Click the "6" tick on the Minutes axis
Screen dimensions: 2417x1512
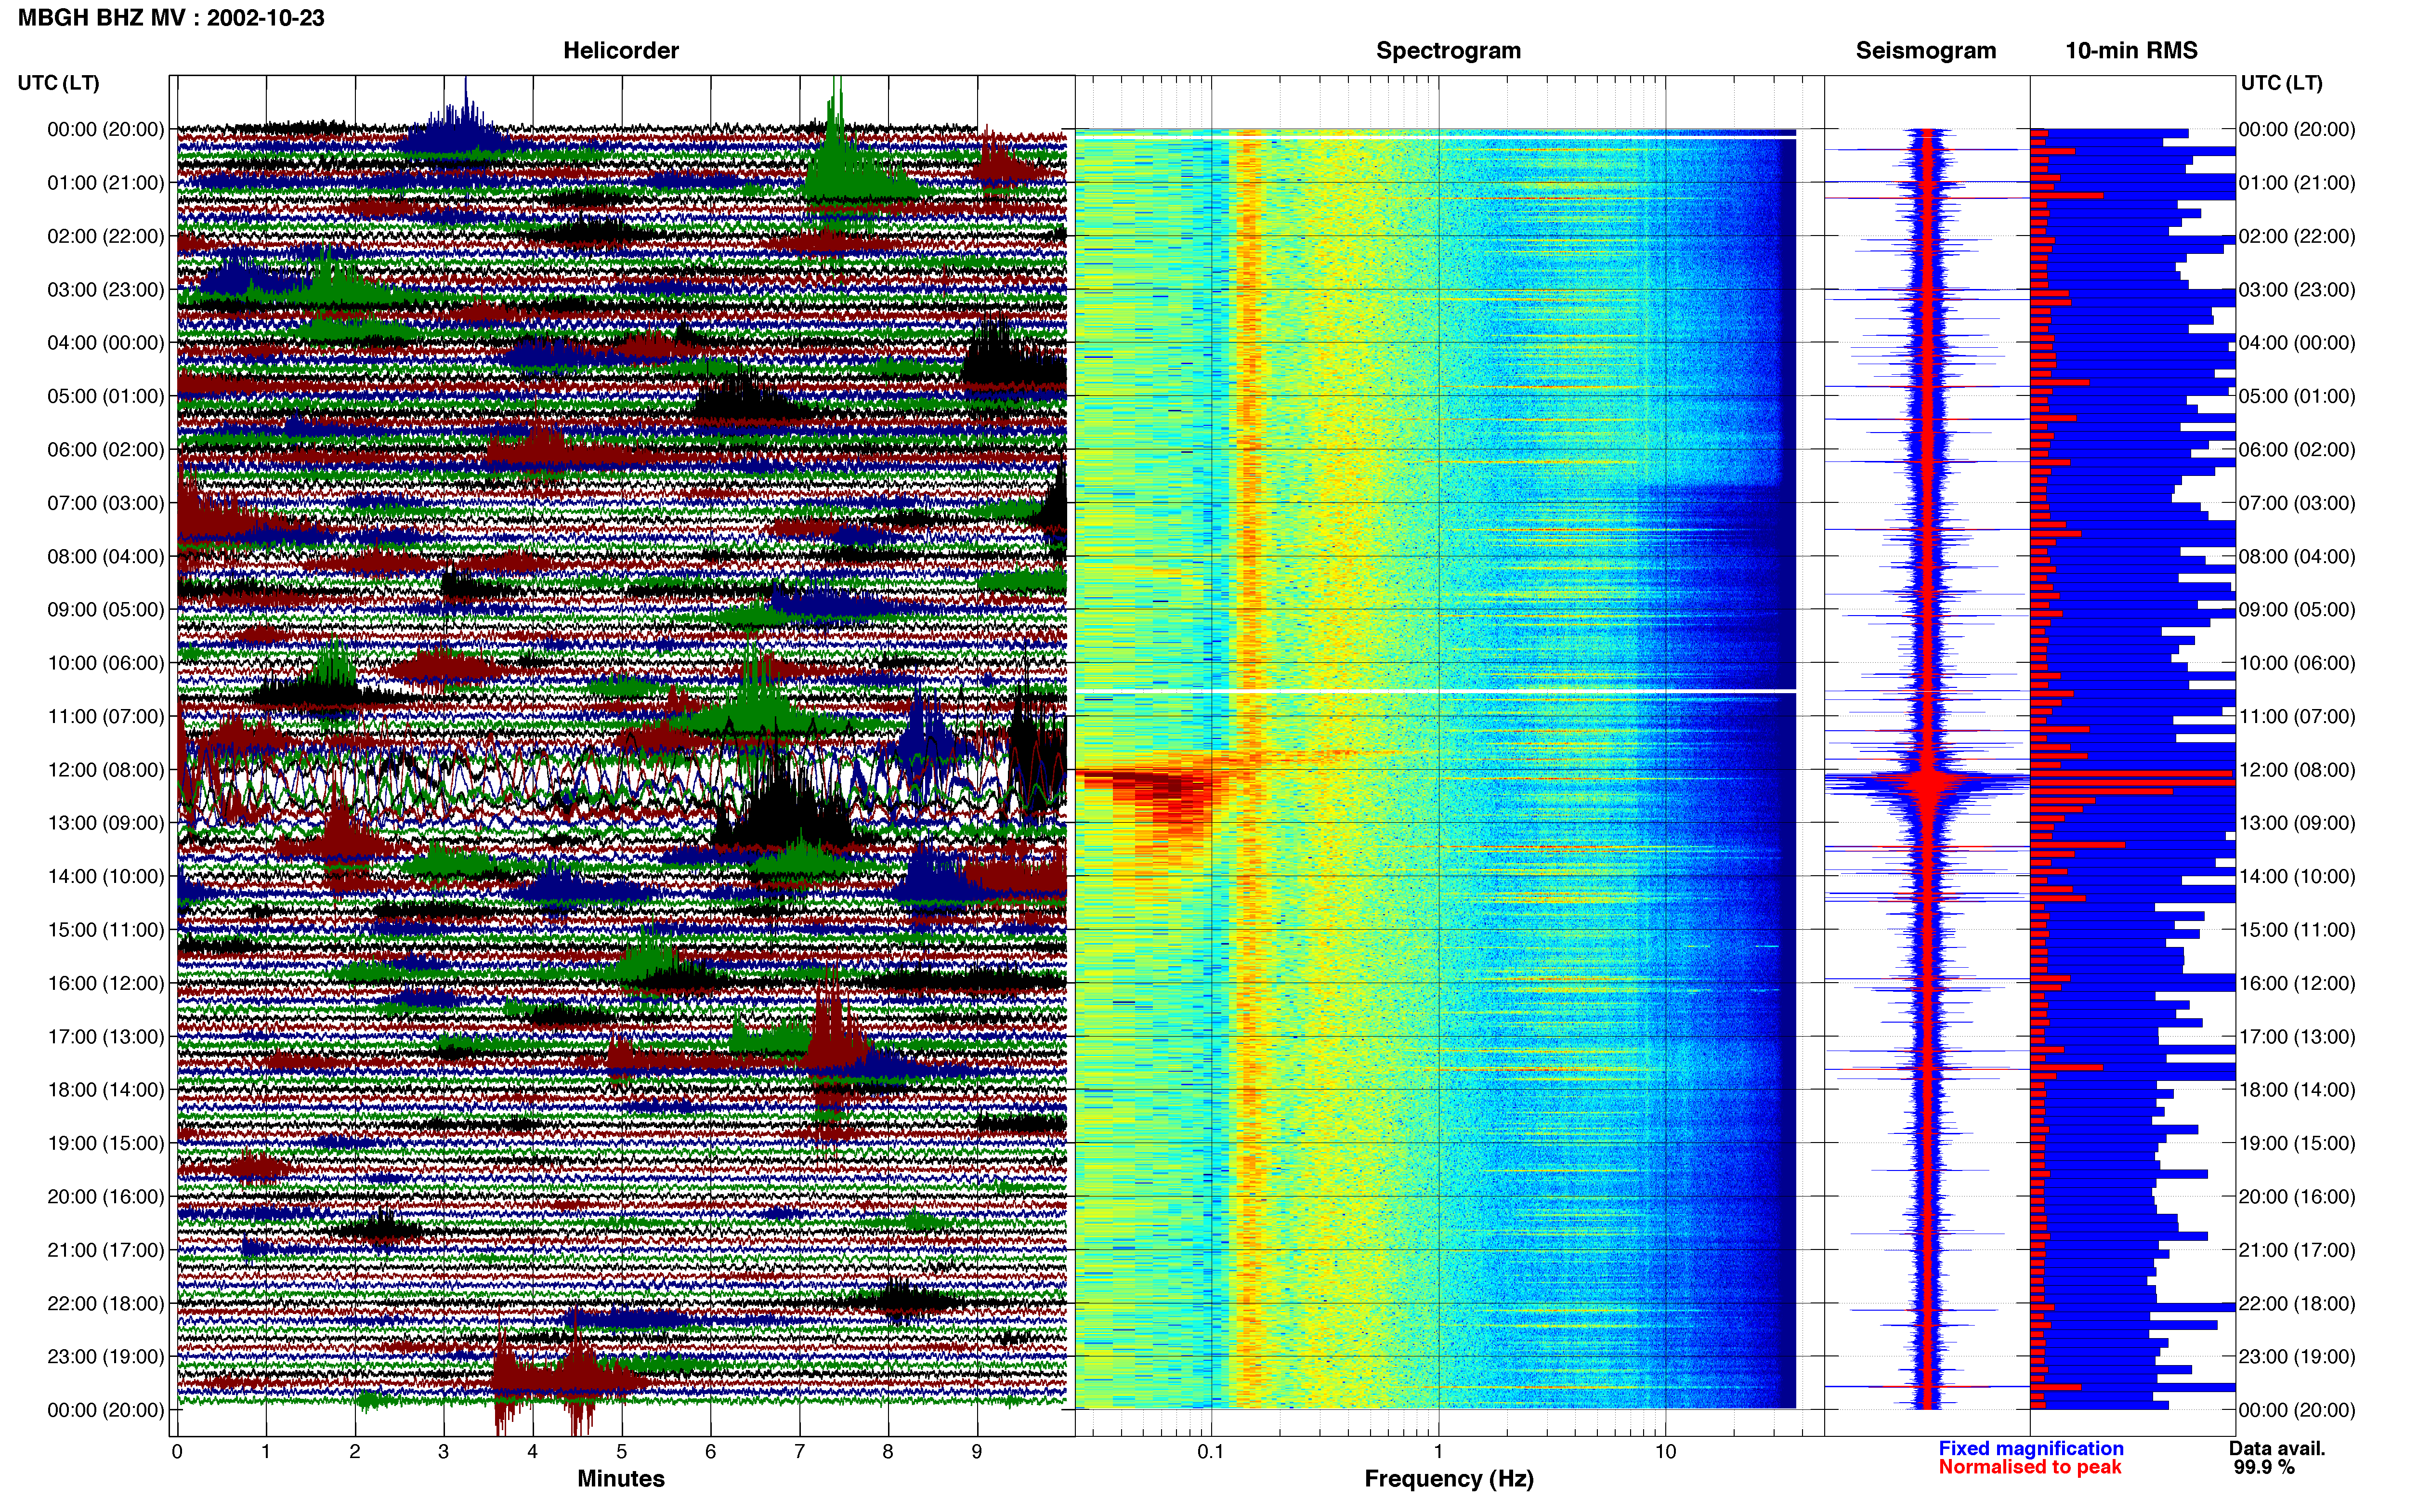point(711,1451)
